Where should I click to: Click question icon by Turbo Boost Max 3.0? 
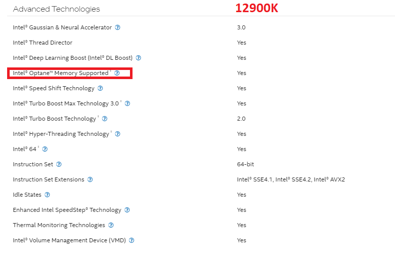[127, 103]
